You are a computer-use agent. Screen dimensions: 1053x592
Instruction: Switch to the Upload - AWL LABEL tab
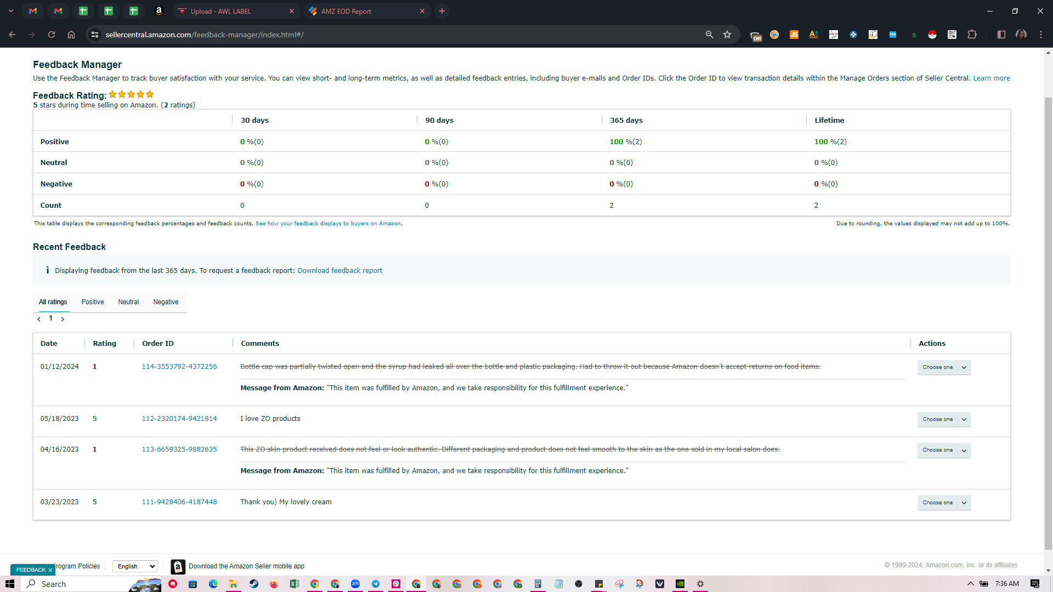click(x=236, y=11)
